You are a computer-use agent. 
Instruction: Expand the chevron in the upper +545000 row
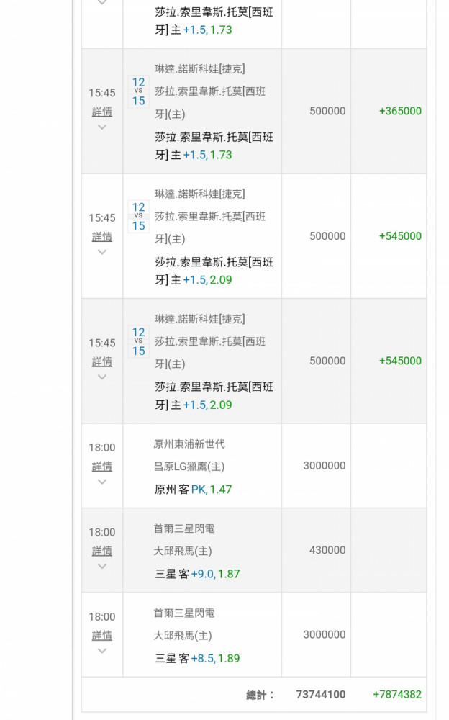pyautogui.click(x=102, y=252)
